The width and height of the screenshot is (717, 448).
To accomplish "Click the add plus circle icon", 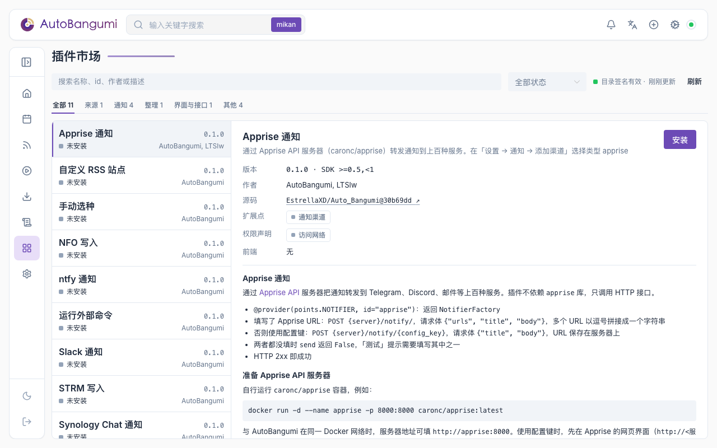I will (654, 25).
